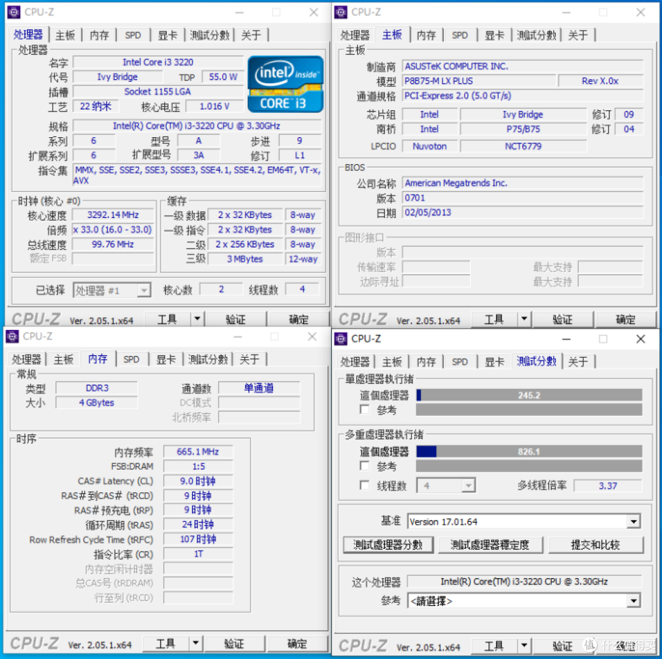Image resolution: width=662 pixels, height=659 pixels.
Task: Switch to 主板 tab in top-left window
Action: pyautogui.click(x=65, y=35)
